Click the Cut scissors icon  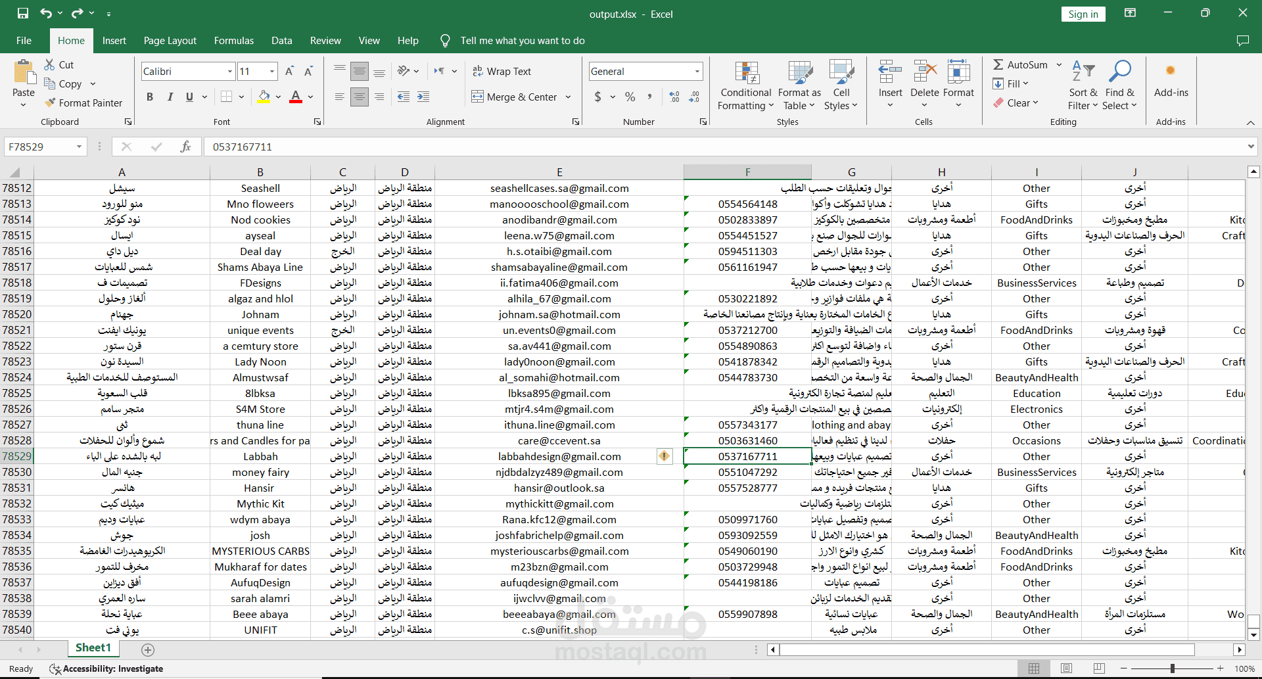[x=50, y=64]
